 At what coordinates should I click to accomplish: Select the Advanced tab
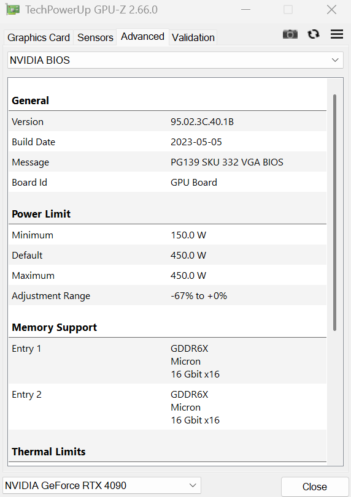tap(142, 37)
